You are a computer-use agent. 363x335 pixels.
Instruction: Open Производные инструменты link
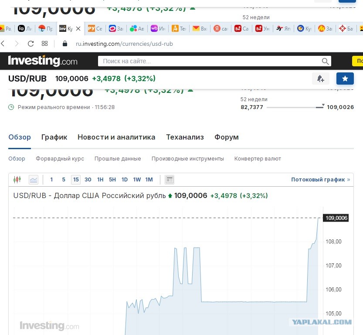[x=187, y=159]
